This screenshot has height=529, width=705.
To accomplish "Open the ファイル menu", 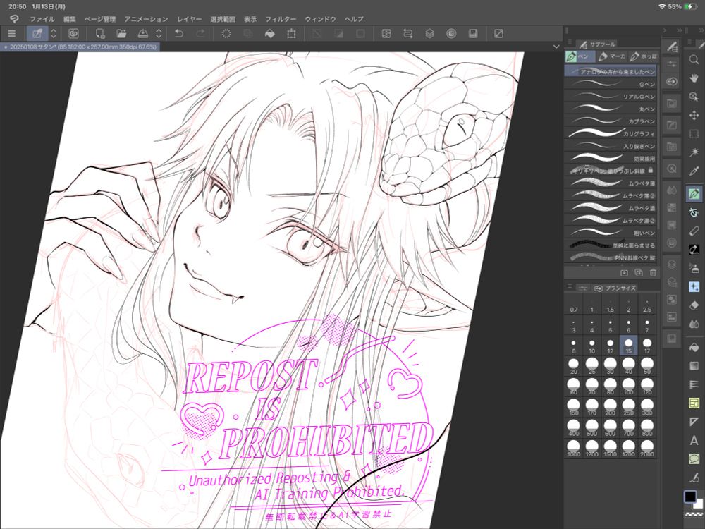I will point(42,19).
